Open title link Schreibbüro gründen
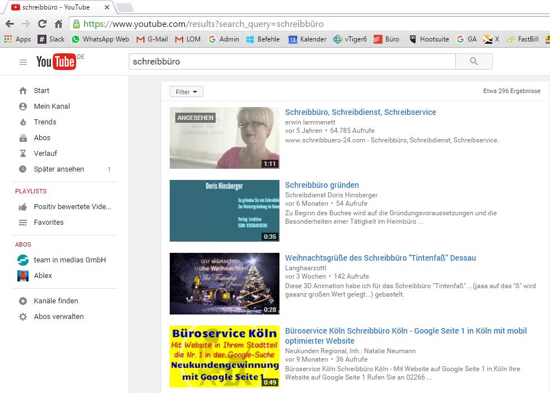The width and height of the screenshot is (550, 393). (x=322, y=185)
